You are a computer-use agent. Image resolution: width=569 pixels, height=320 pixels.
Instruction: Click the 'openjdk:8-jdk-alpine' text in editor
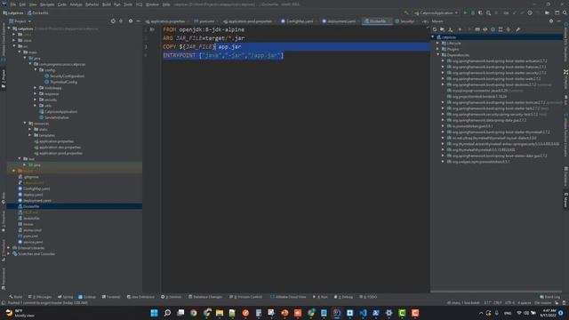[x=212, y=29]
